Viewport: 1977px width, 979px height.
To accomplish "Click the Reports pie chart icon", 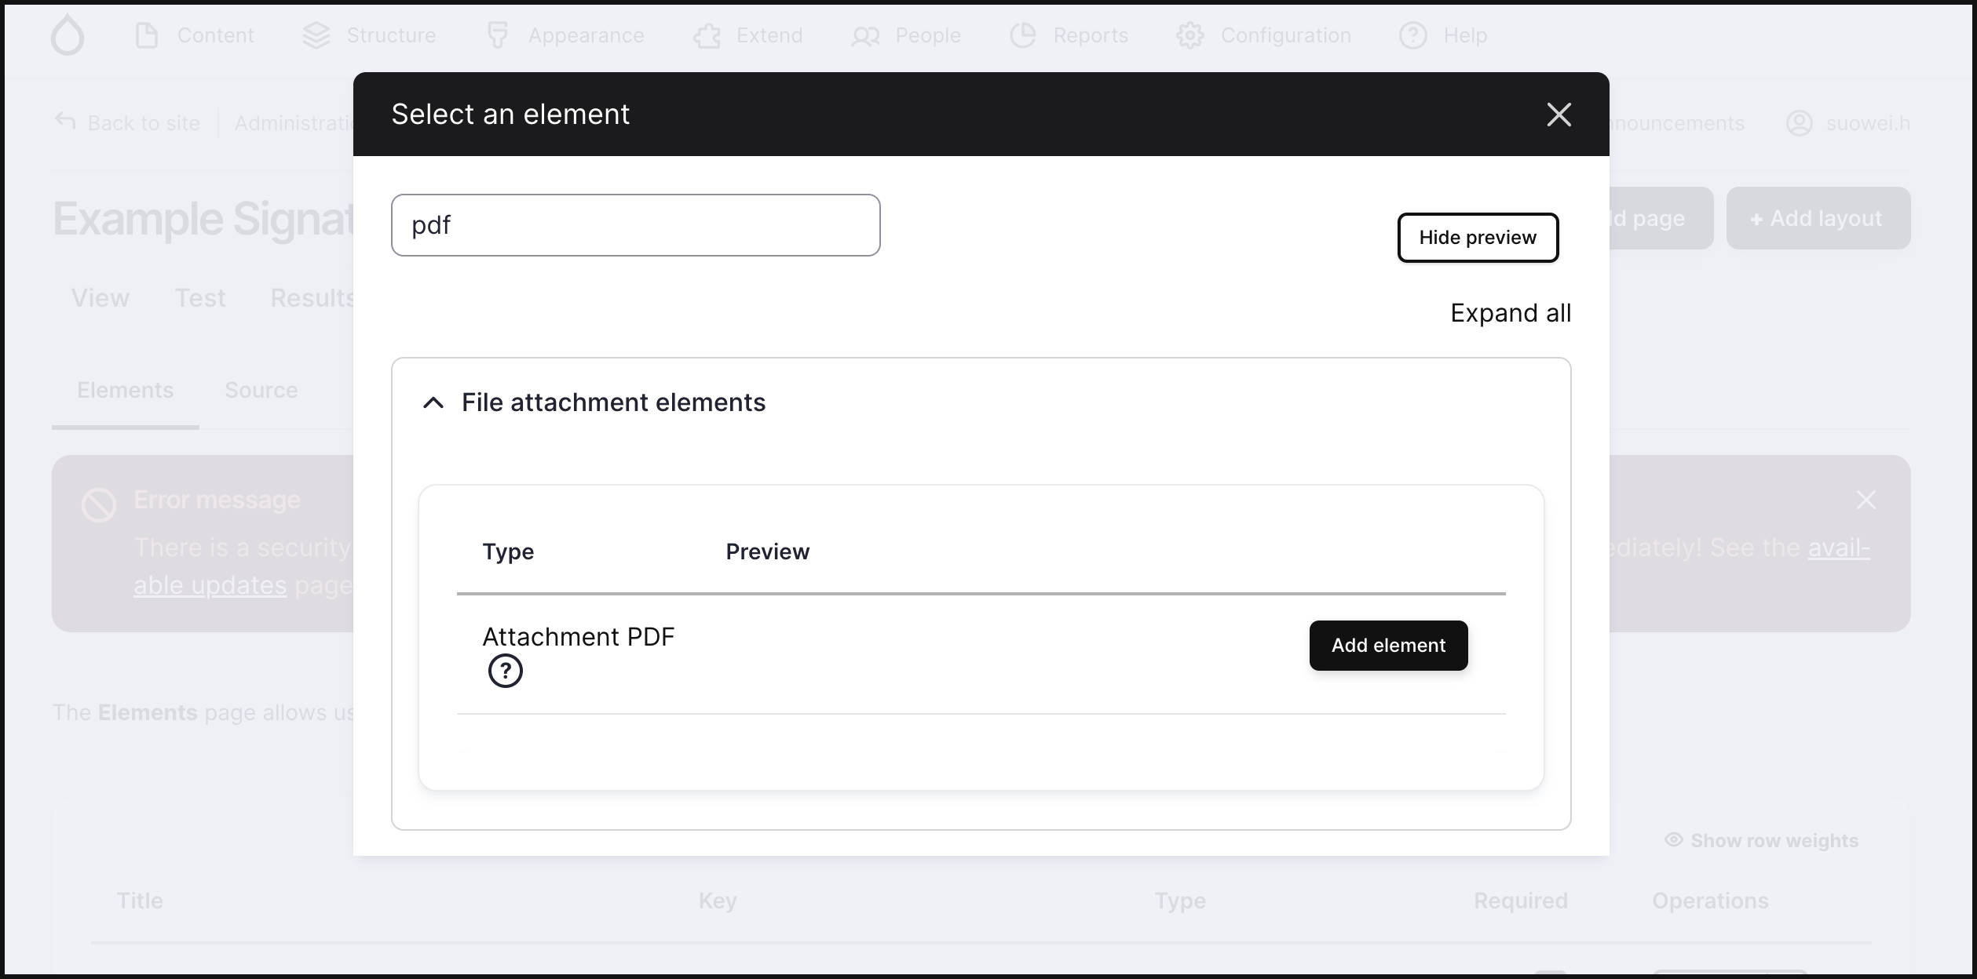I will click(1022, 35).
